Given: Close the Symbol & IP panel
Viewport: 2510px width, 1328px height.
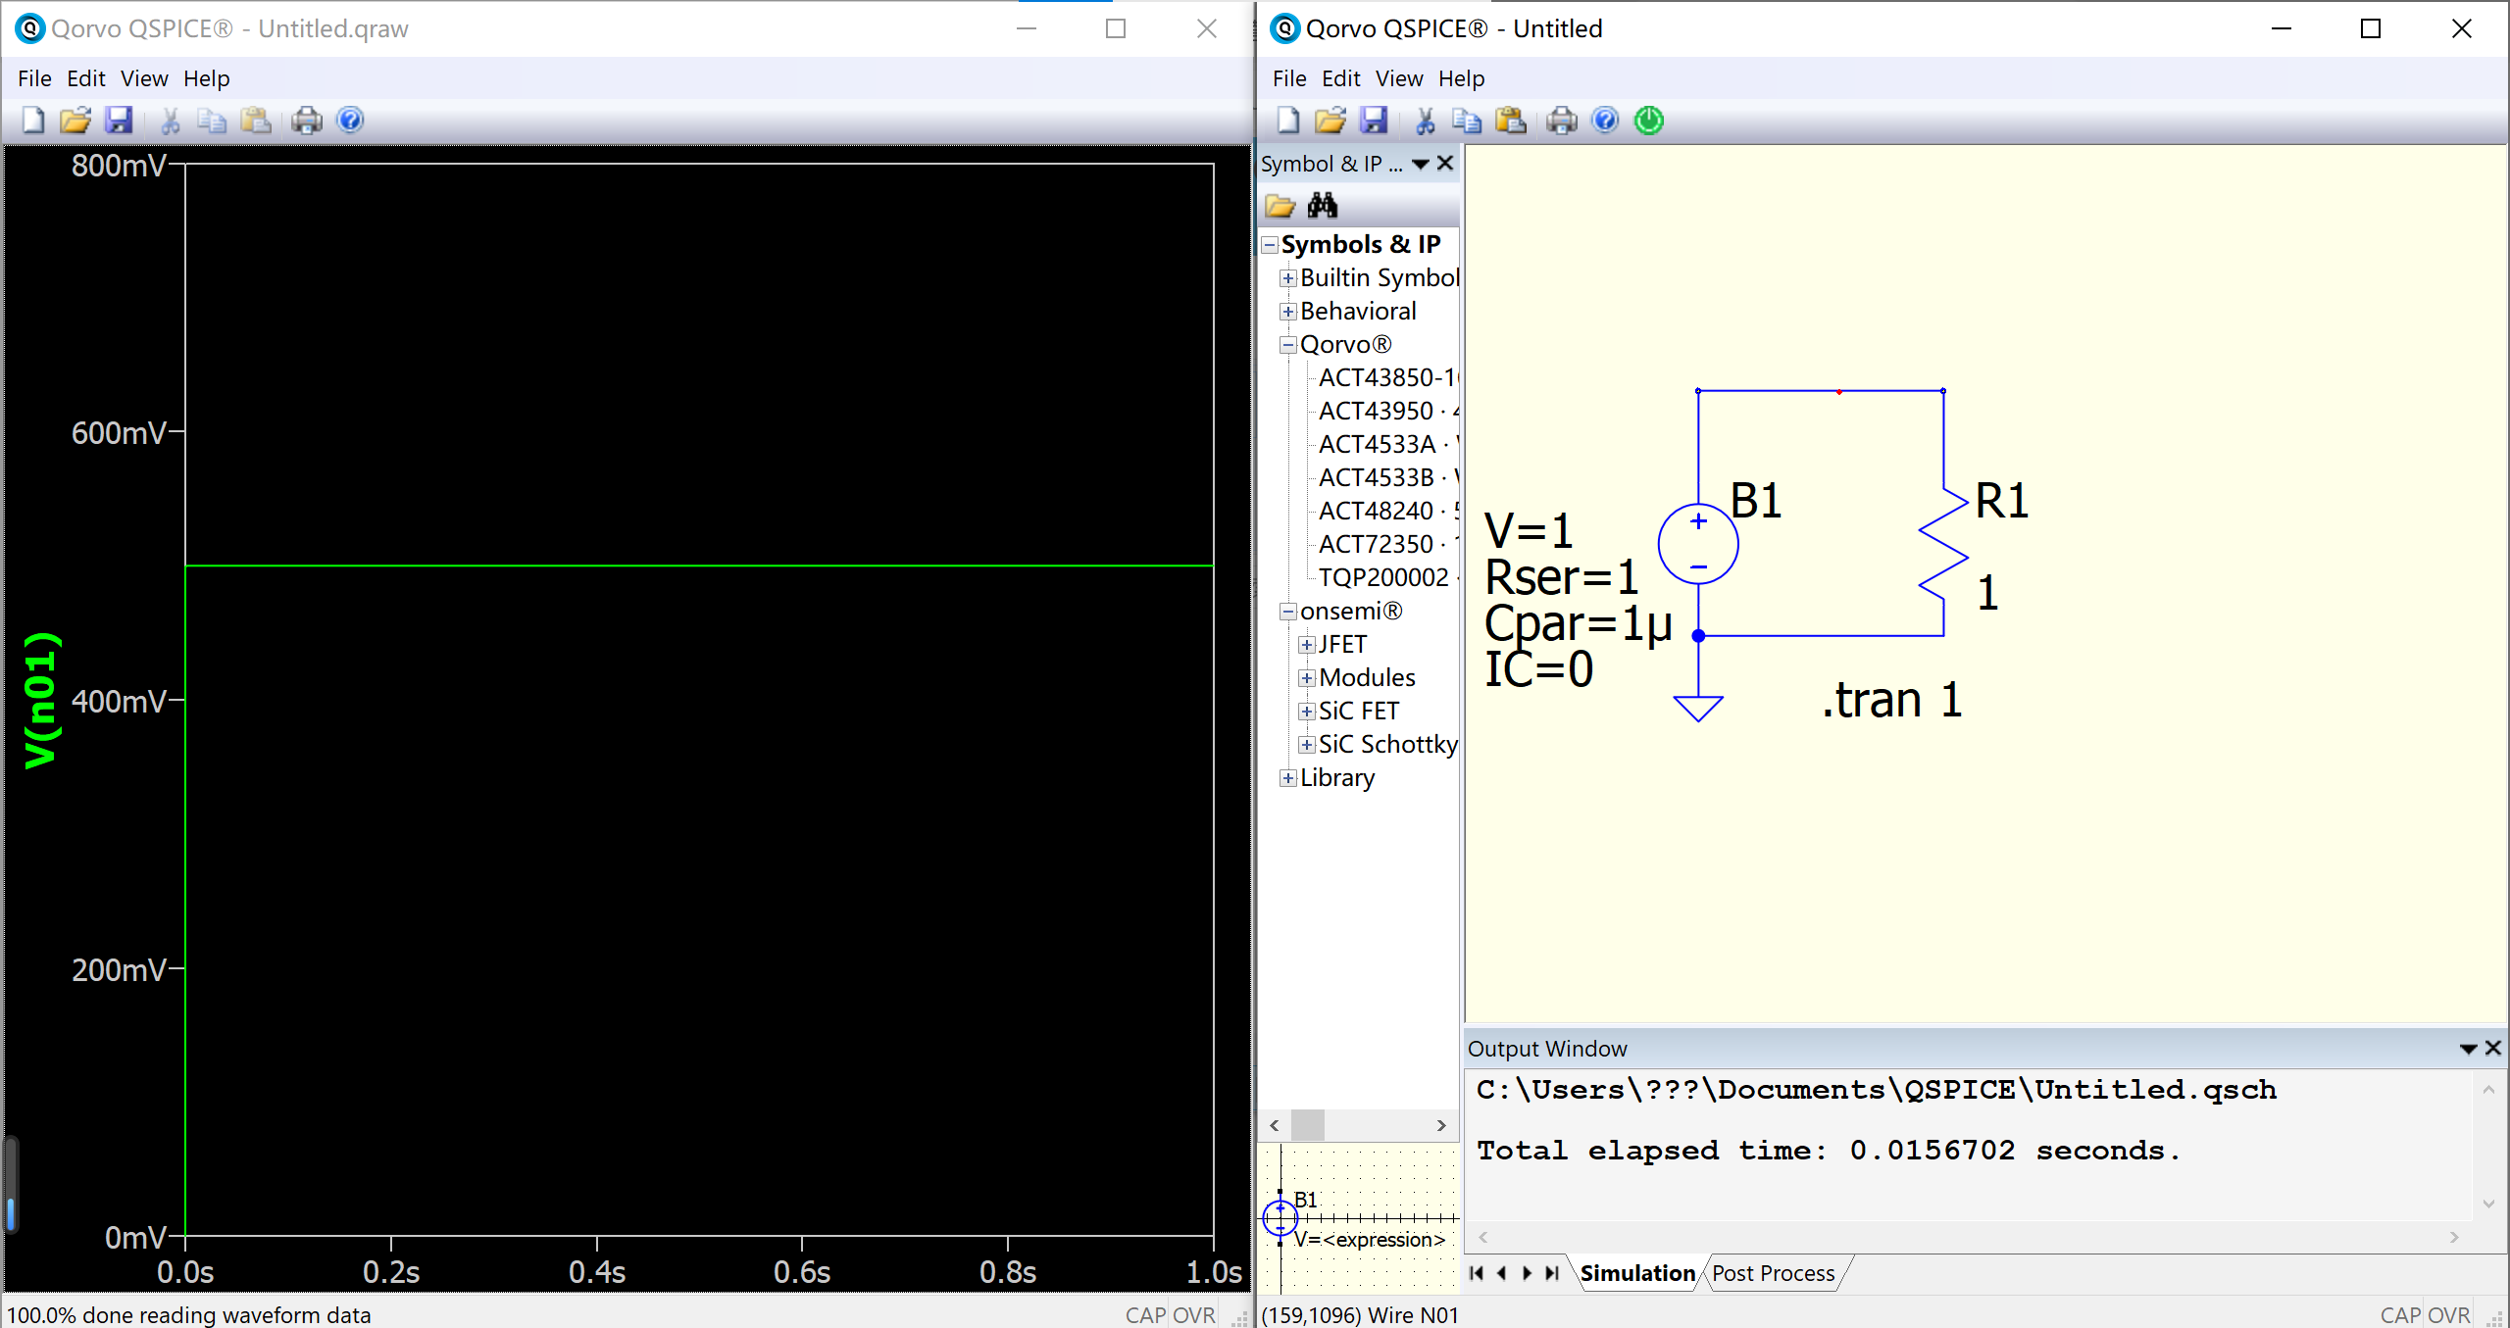Looking at the screenshot, I should coord(1445,164).
